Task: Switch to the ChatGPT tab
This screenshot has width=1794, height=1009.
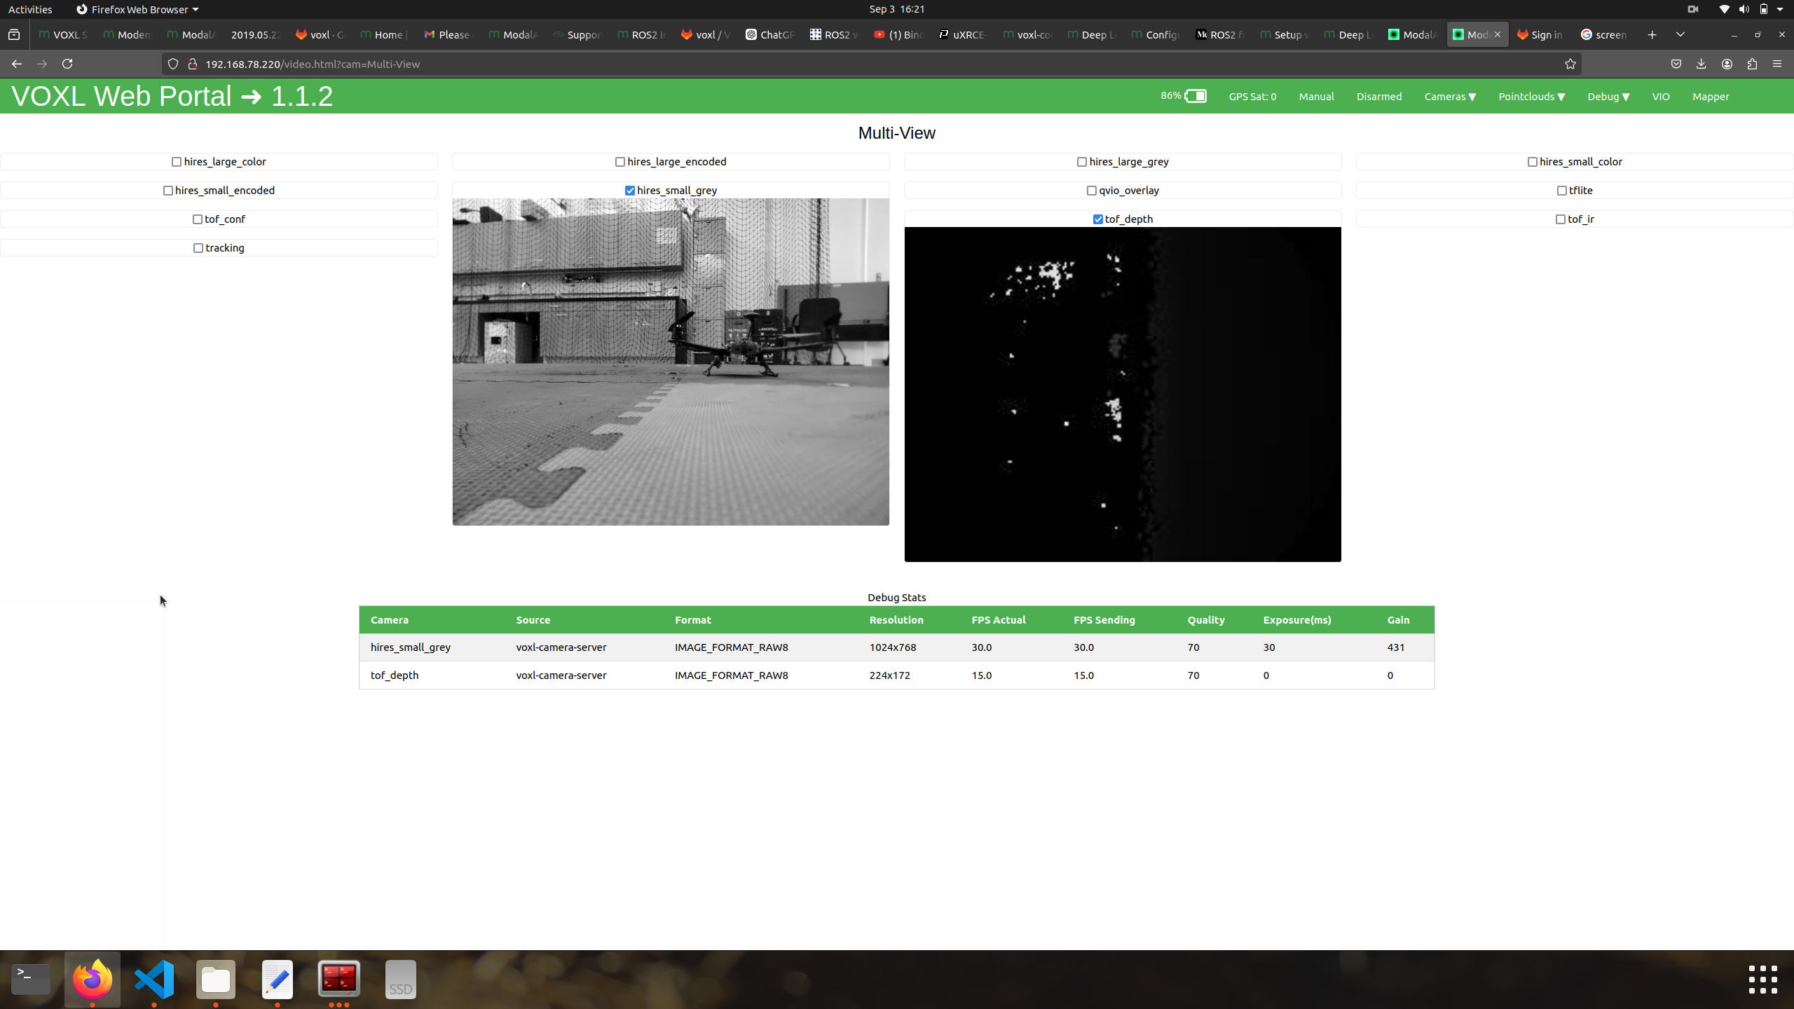Action: (x=770, y=34)
